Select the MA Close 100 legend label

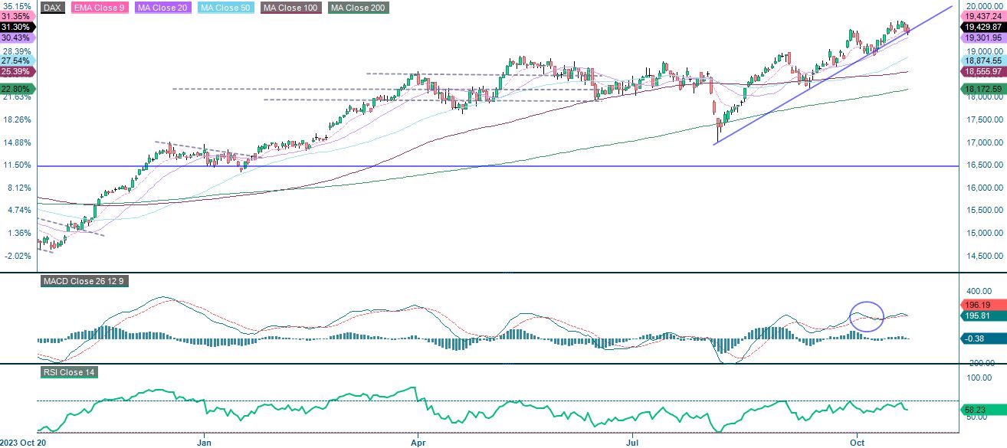tap(291, 8)
